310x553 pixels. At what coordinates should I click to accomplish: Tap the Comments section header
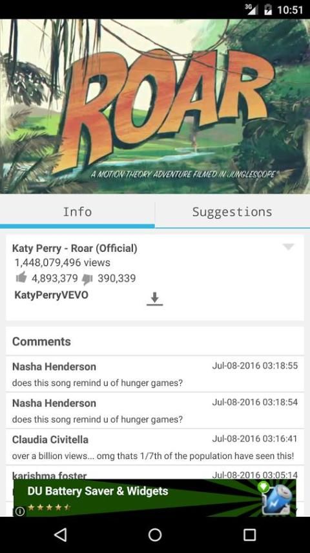[41, 341]
